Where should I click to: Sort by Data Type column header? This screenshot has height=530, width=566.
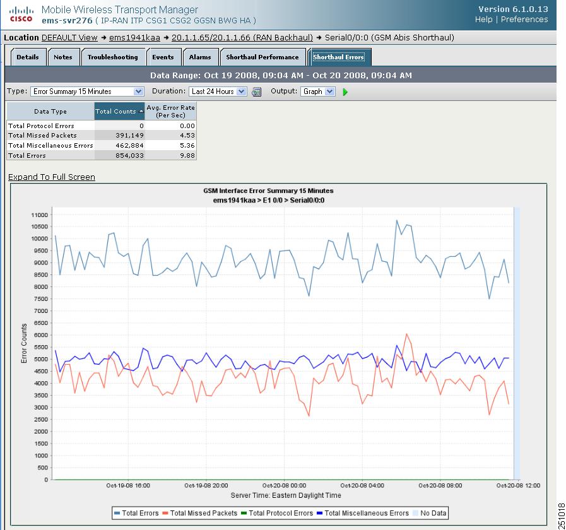click(x=50, y=111)
